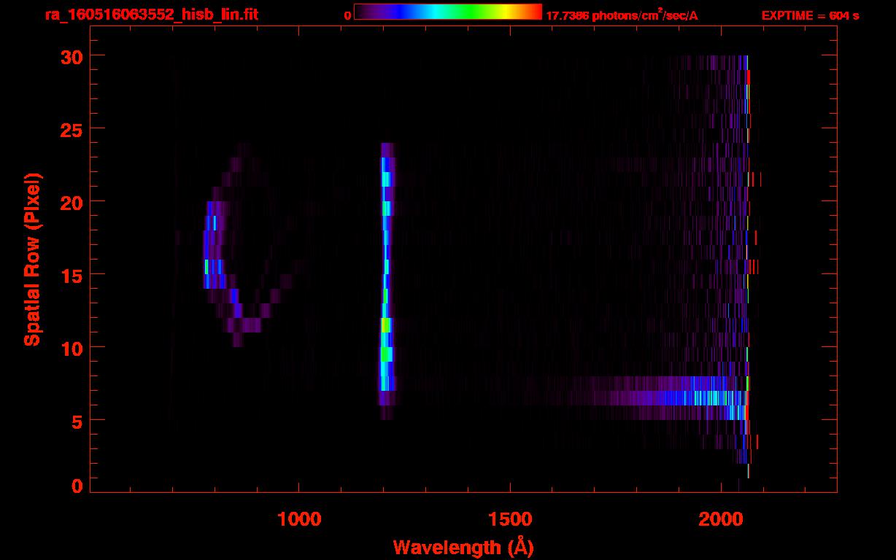Screen dimensions: 896x560
Task: Click the 0 spatial row tick label
Action: click(x=77, y=486)
